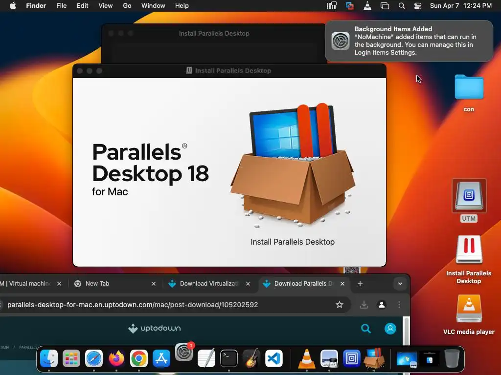Switch to Download Virtualization tab
The image size is (501, 375).
coord(209,284)
